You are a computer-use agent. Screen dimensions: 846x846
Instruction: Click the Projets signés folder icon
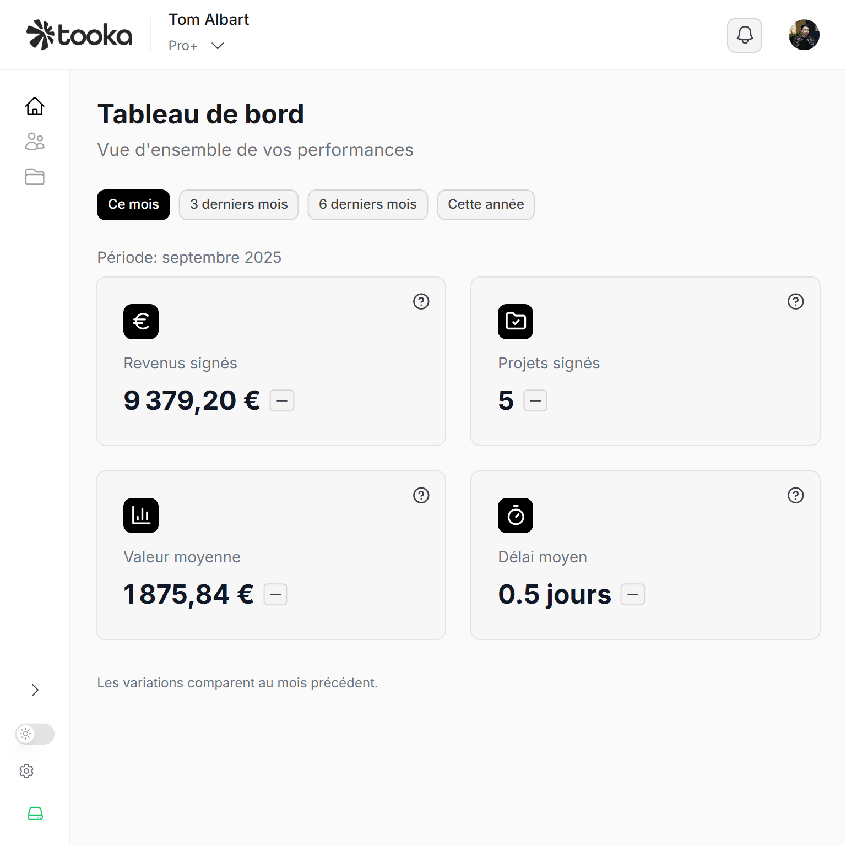(516, 322)
